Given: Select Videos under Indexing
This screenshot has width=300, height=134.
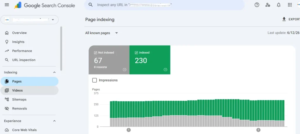Looking at the screenshot, I should [x=30, y=90].
